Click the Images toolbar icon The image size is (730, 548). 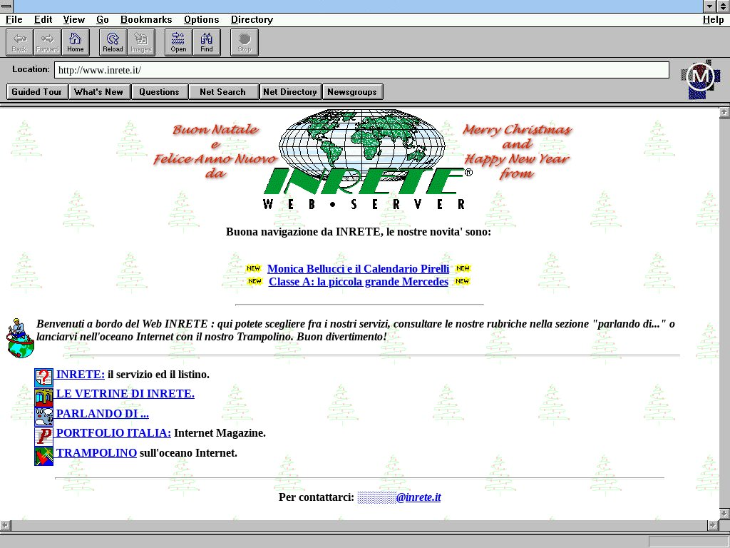141,42
